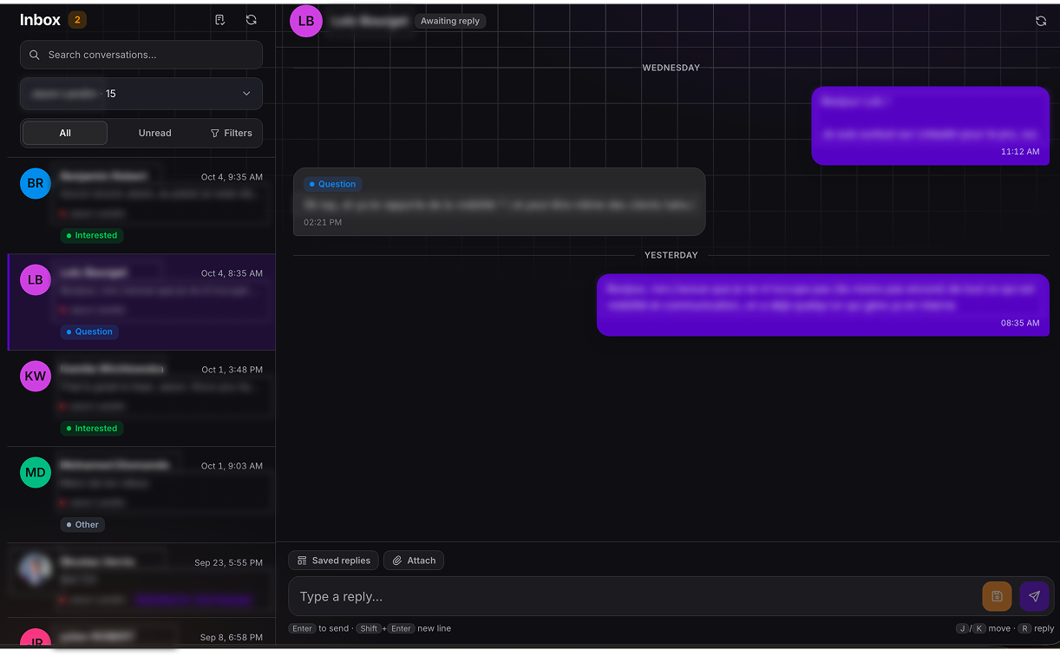Click the KW avatar in the conversation list

36,376
